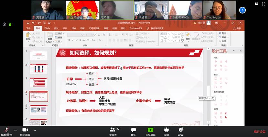The width and height of the screenshot is (268, 137).
Task: Expand audio options arrow beside microphone
Action: [16, 130]
